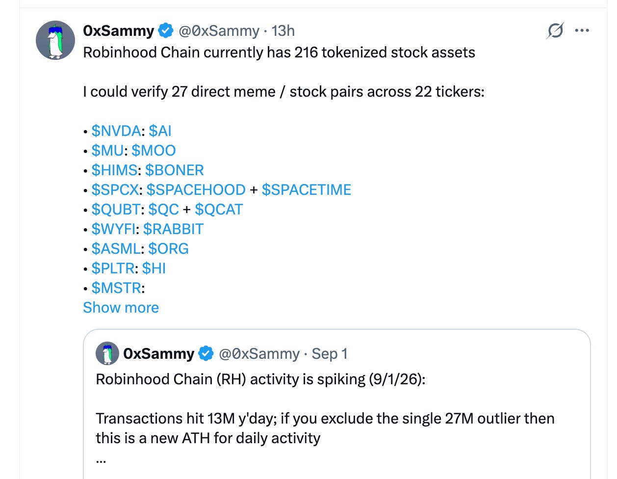
Task: Click the $PLTR cashtag
Action: pos(113,268)
